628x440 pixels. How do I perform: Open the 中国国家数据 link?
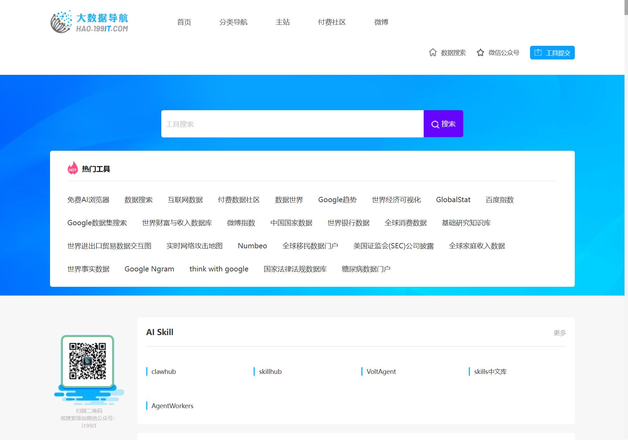[291, 223]
